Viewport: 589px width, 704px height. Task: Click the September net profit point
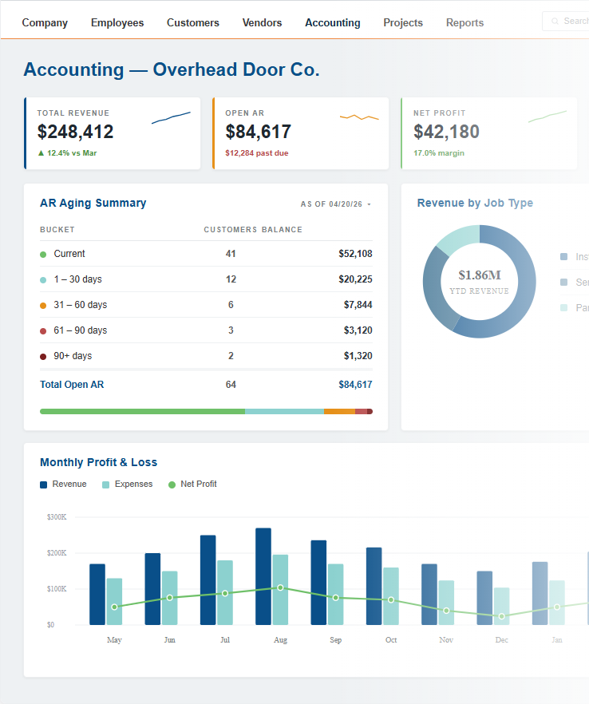(336, 598)
